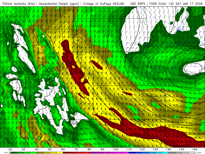
Task: Click the 20 value on the color scale
Action: pos(10,149)
